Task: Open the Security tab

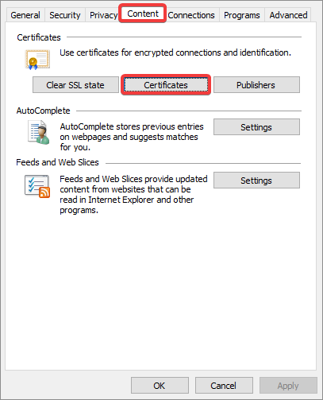Action: 65,15
